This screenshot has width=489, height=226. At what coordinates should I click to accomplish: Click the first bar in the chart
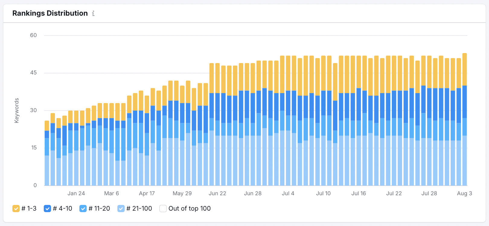47,157
